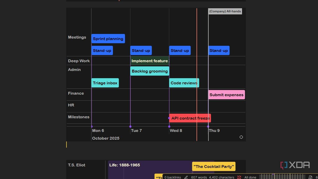Click the Mon 6 date label

point(98,130)
